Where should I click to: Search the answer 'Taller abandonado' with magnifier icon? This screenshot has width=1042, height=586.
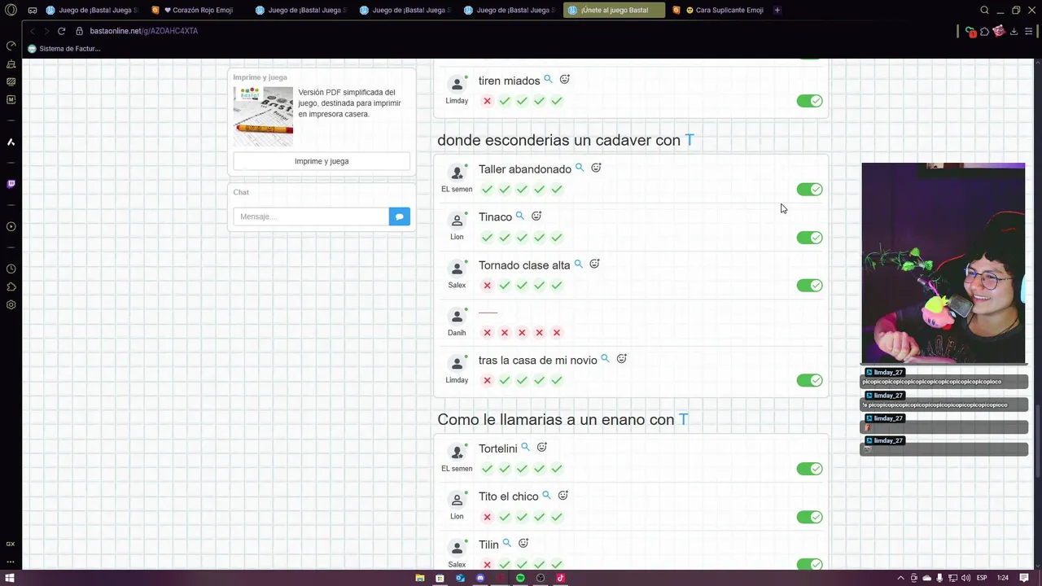click(x=580, y=168)
